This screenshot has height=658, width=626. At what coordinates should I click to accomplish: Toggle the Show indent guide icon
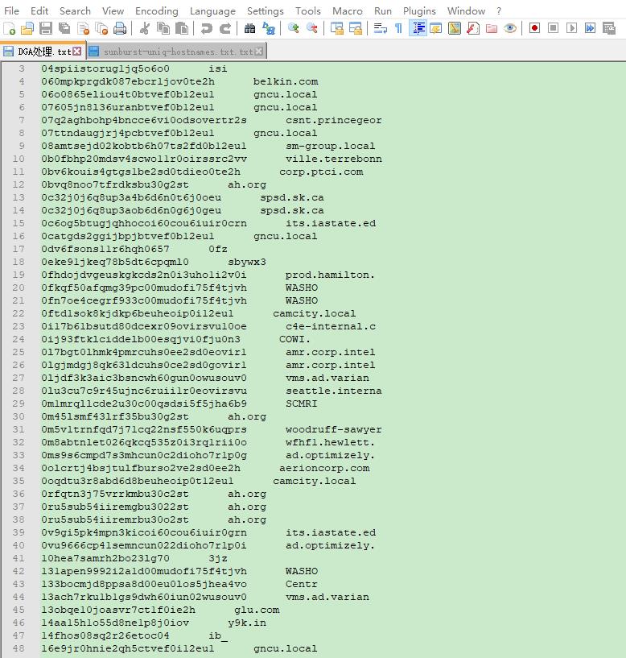[418, 28]
